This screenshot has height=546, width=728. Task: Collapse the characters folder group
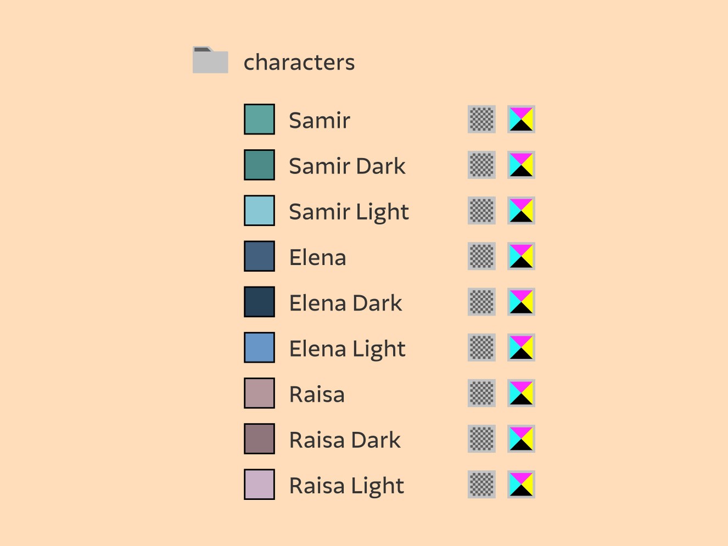coord(210,60)
